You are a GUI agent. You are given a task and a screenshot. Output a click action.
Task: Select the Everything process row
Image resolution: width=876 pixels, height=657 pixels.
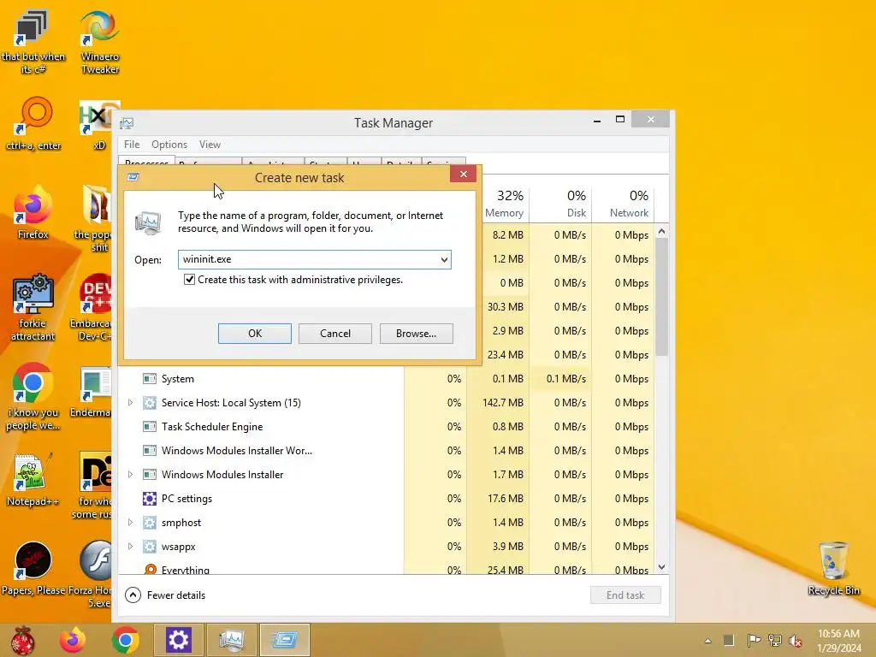pos(387,569)
